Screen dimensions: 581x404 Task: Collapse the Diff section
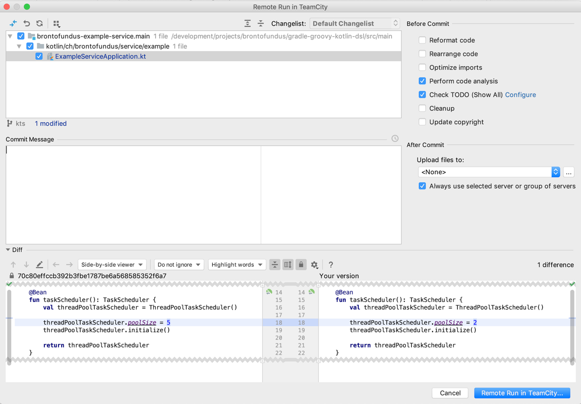[8, 250]
